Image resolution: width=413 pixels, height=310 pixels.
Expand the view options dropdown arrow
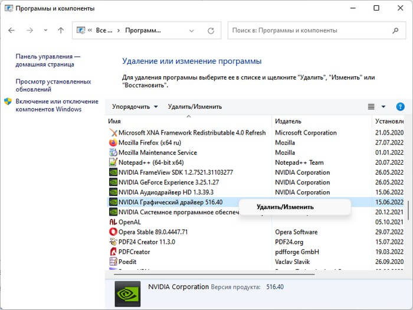[383, 107]
